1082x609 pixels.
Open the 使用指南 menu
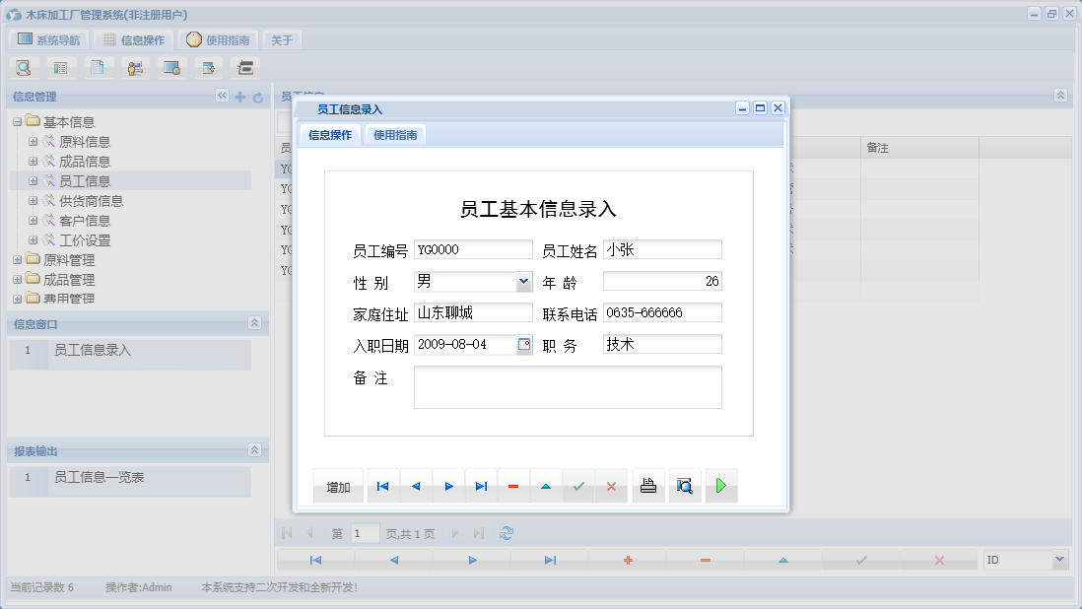pos(221,39)
